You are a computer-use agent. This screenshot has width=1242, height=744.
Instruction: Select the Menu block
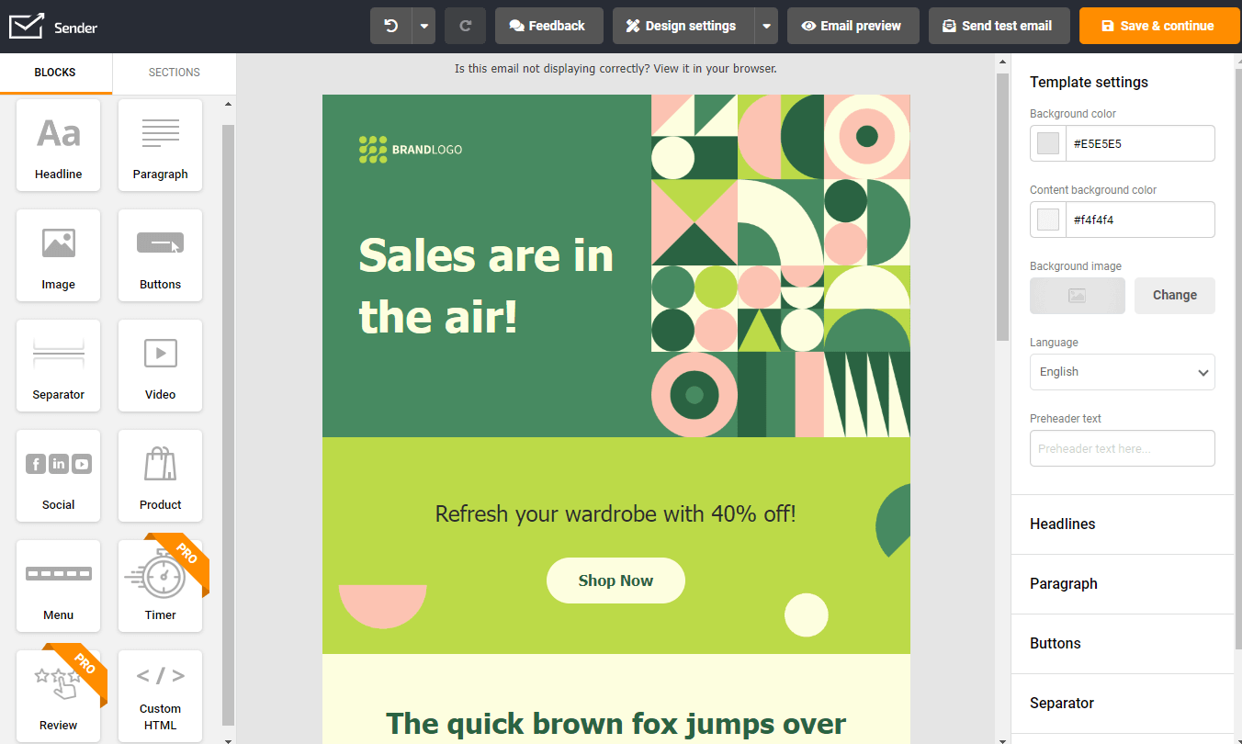58,586
